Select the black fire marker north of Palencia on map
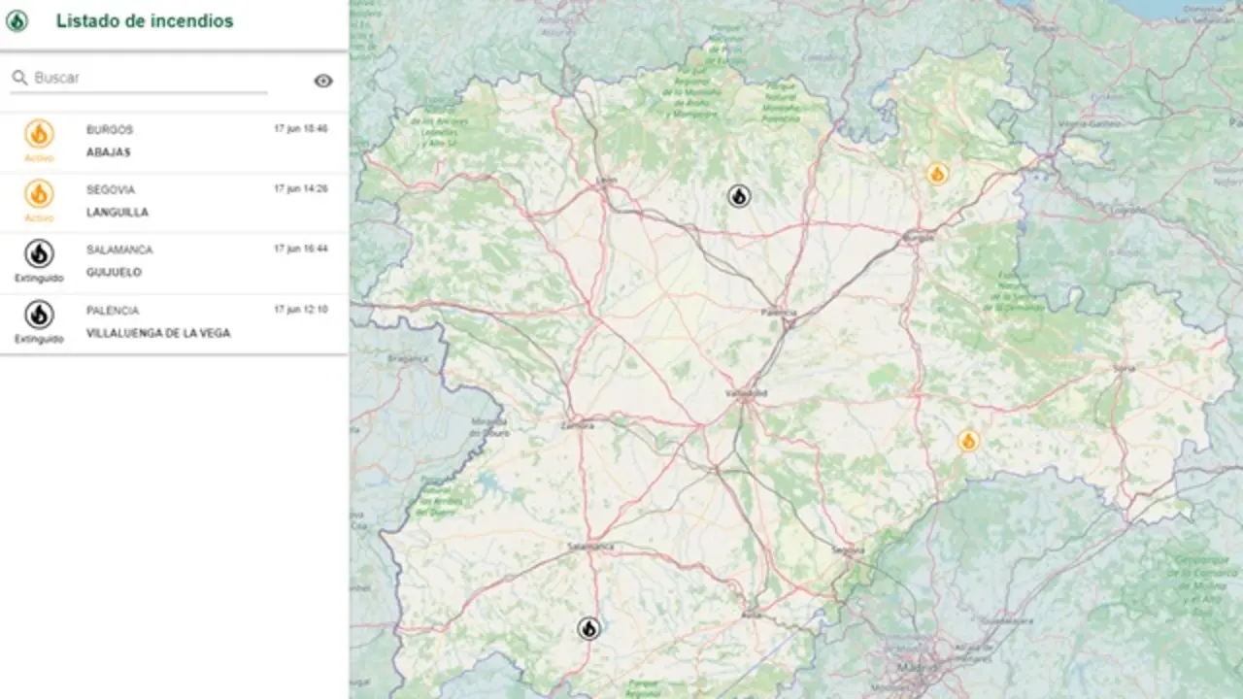 pos(739,196)
